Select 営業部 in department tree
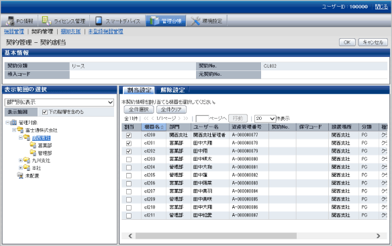Screen dimensions: 392x246 (x=45, y=145)
